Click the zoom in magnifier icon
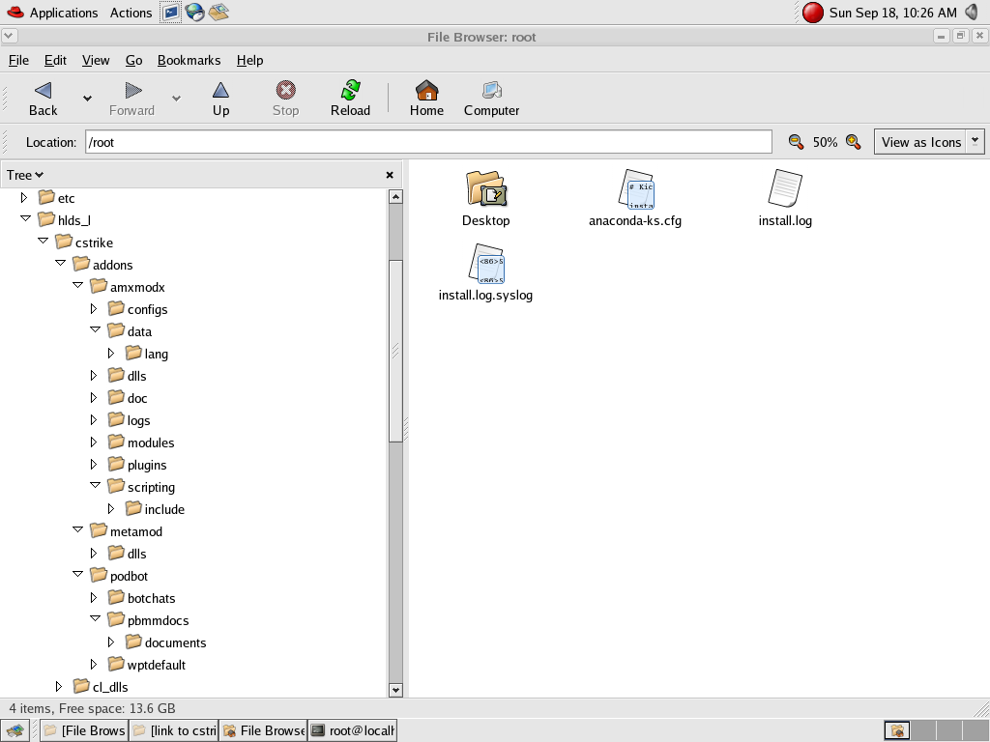990x742 pixels. [x=853, y=142]
